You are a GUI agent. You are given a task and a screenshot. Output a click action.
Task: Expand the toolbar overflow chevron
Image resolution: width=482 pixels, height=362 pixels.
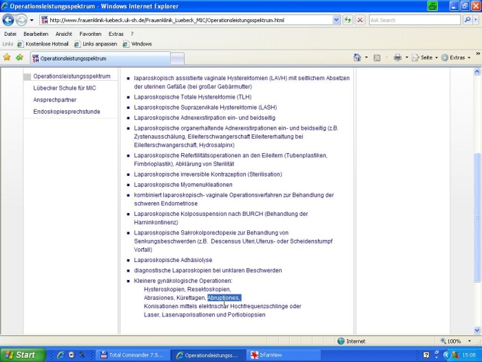pyautogui.click(x=478, y=54)
